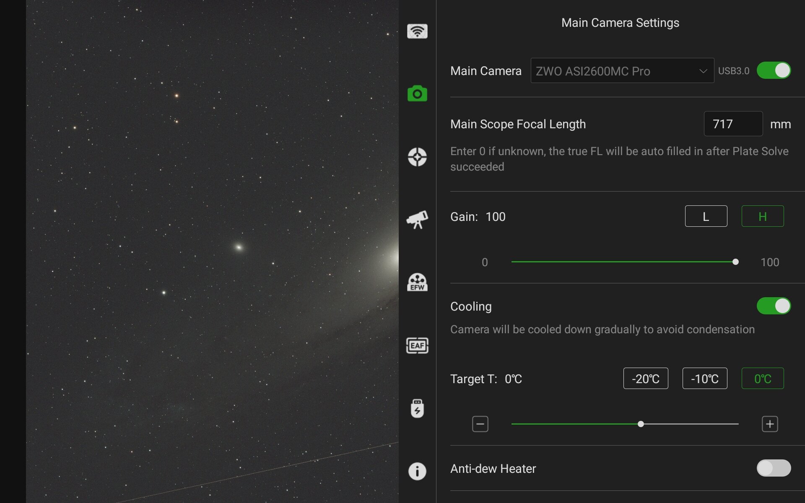Open the guiding crosshair settings icon

coord(417,157)
